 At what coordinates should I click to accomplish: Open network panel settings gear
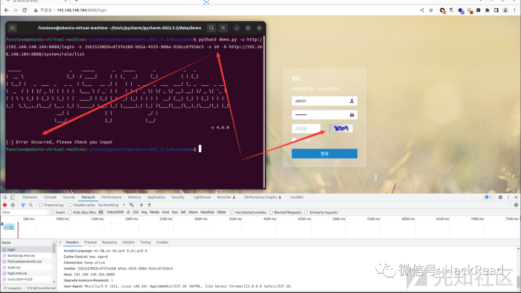click(x=516, y=205)
